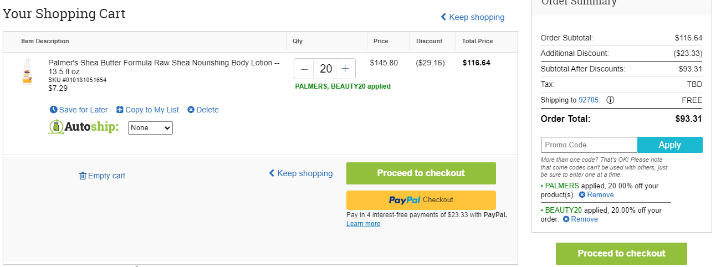This screenshot has width=721, height=267.
Task: Change shipping zip code 92705
Action: pos(589,100)
